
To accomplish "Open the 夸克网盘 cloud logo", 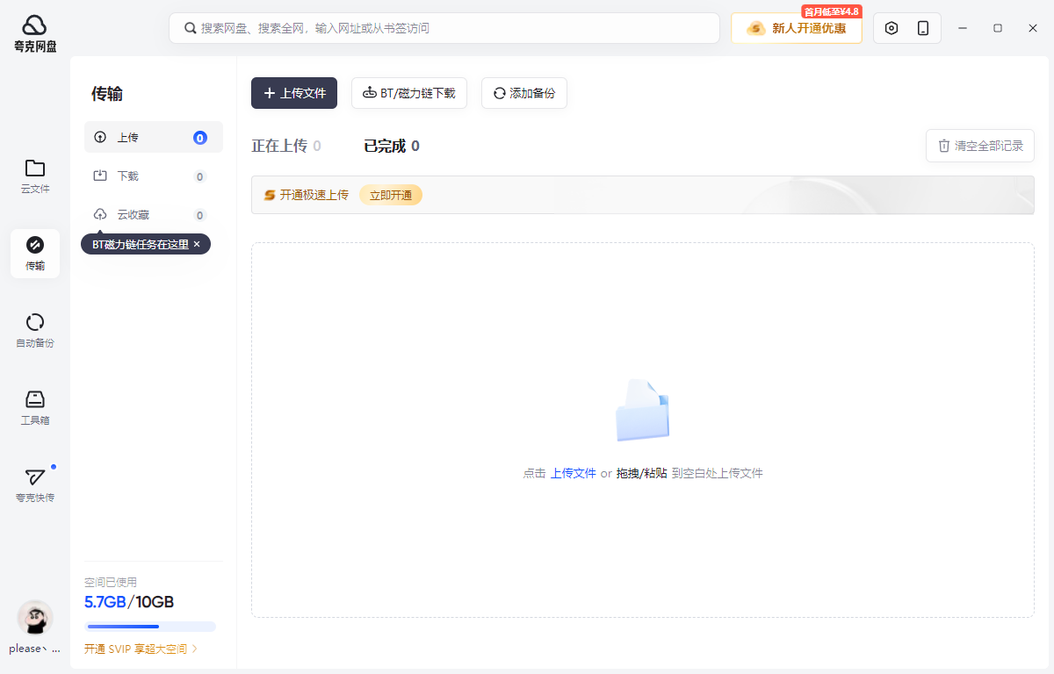I will [35, 33].
